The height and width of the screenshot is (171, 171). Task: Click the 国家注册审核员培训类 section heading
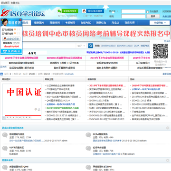click(x=13, y=128)
